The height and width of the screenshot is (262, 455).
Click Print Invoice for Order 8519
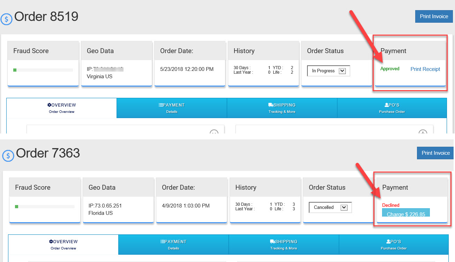434,16
